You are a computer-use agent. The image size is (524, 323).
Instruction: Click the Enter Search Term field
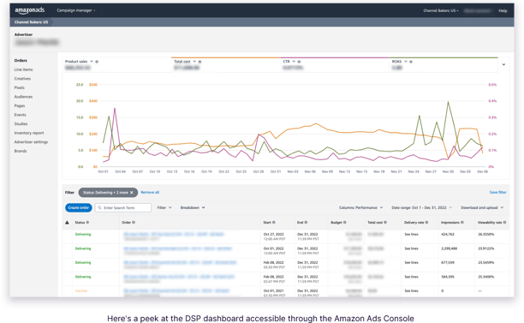click(123, 207)
